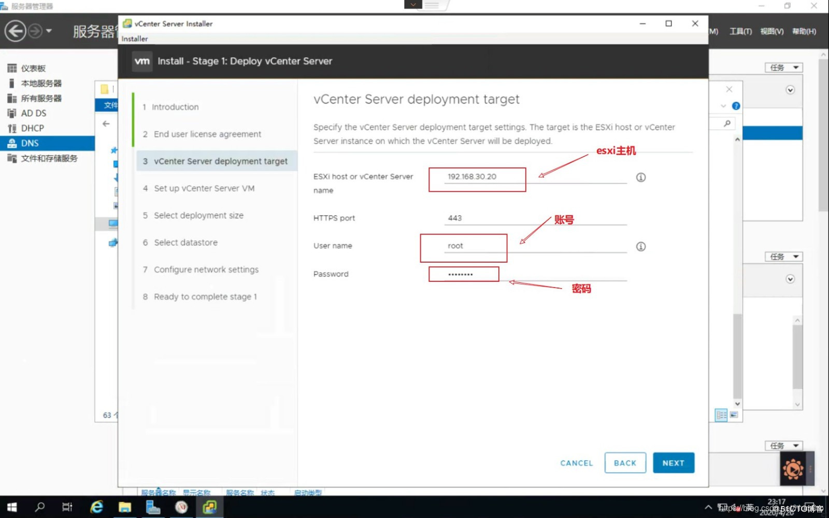Select 本地服务器 in Server Manager sidebar
Screen dimensions: 829x518
point(41,83)
